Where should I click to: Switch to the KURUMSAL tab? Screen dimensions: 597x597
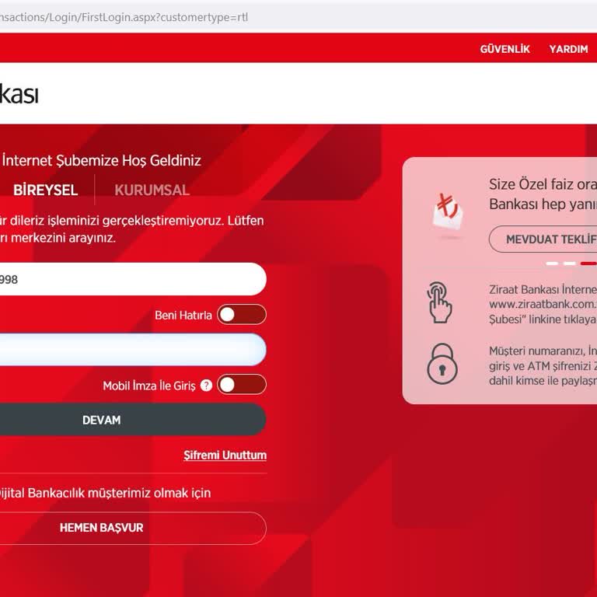[152, 190]
